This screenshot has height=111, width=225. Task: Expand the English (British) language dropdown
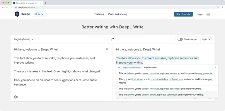[24, 39]
